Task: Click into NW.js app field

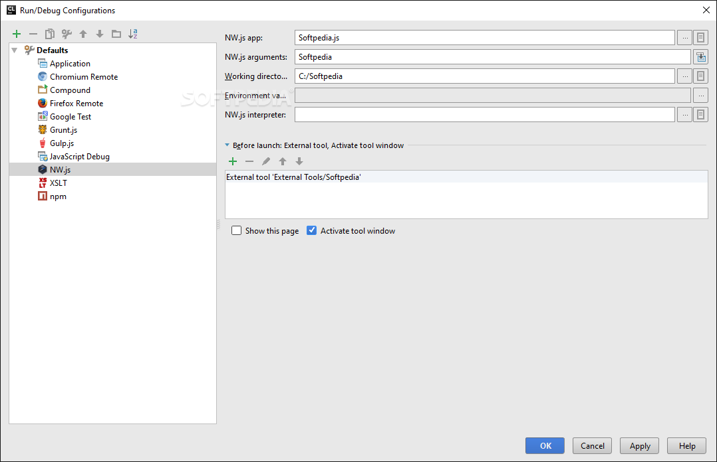Action: 485,38
